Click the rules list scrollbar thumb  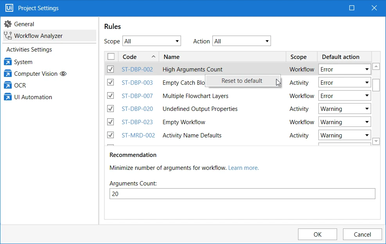(376, 85)
